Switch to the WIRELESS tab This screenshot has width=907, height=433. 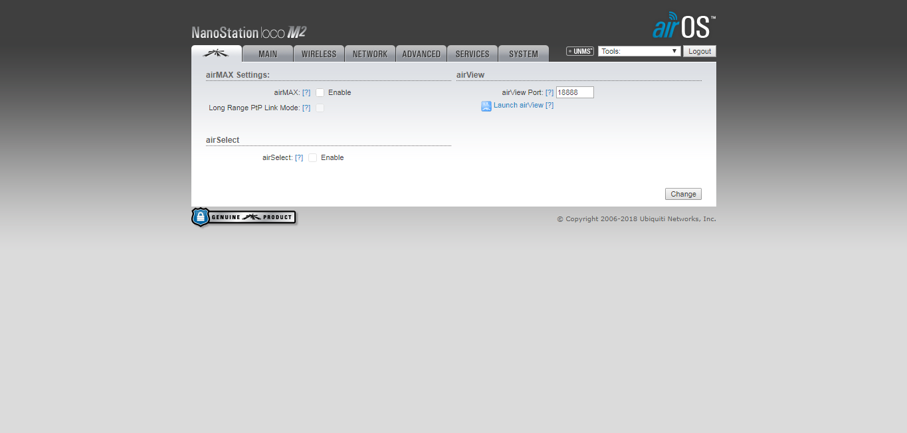coord(319,54)
